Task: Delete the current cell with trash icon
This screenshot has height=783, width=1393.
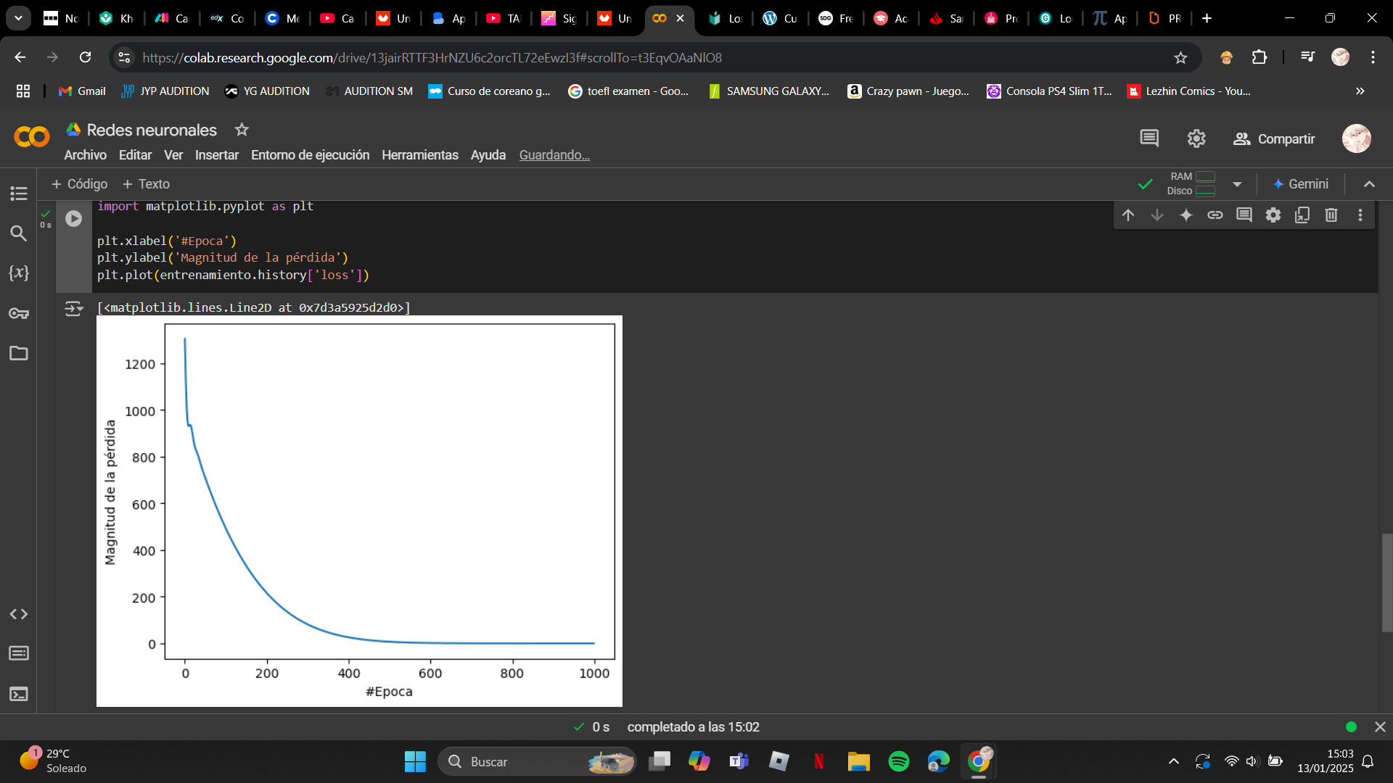Action: pyautogui.click(x=1331, y=215)
